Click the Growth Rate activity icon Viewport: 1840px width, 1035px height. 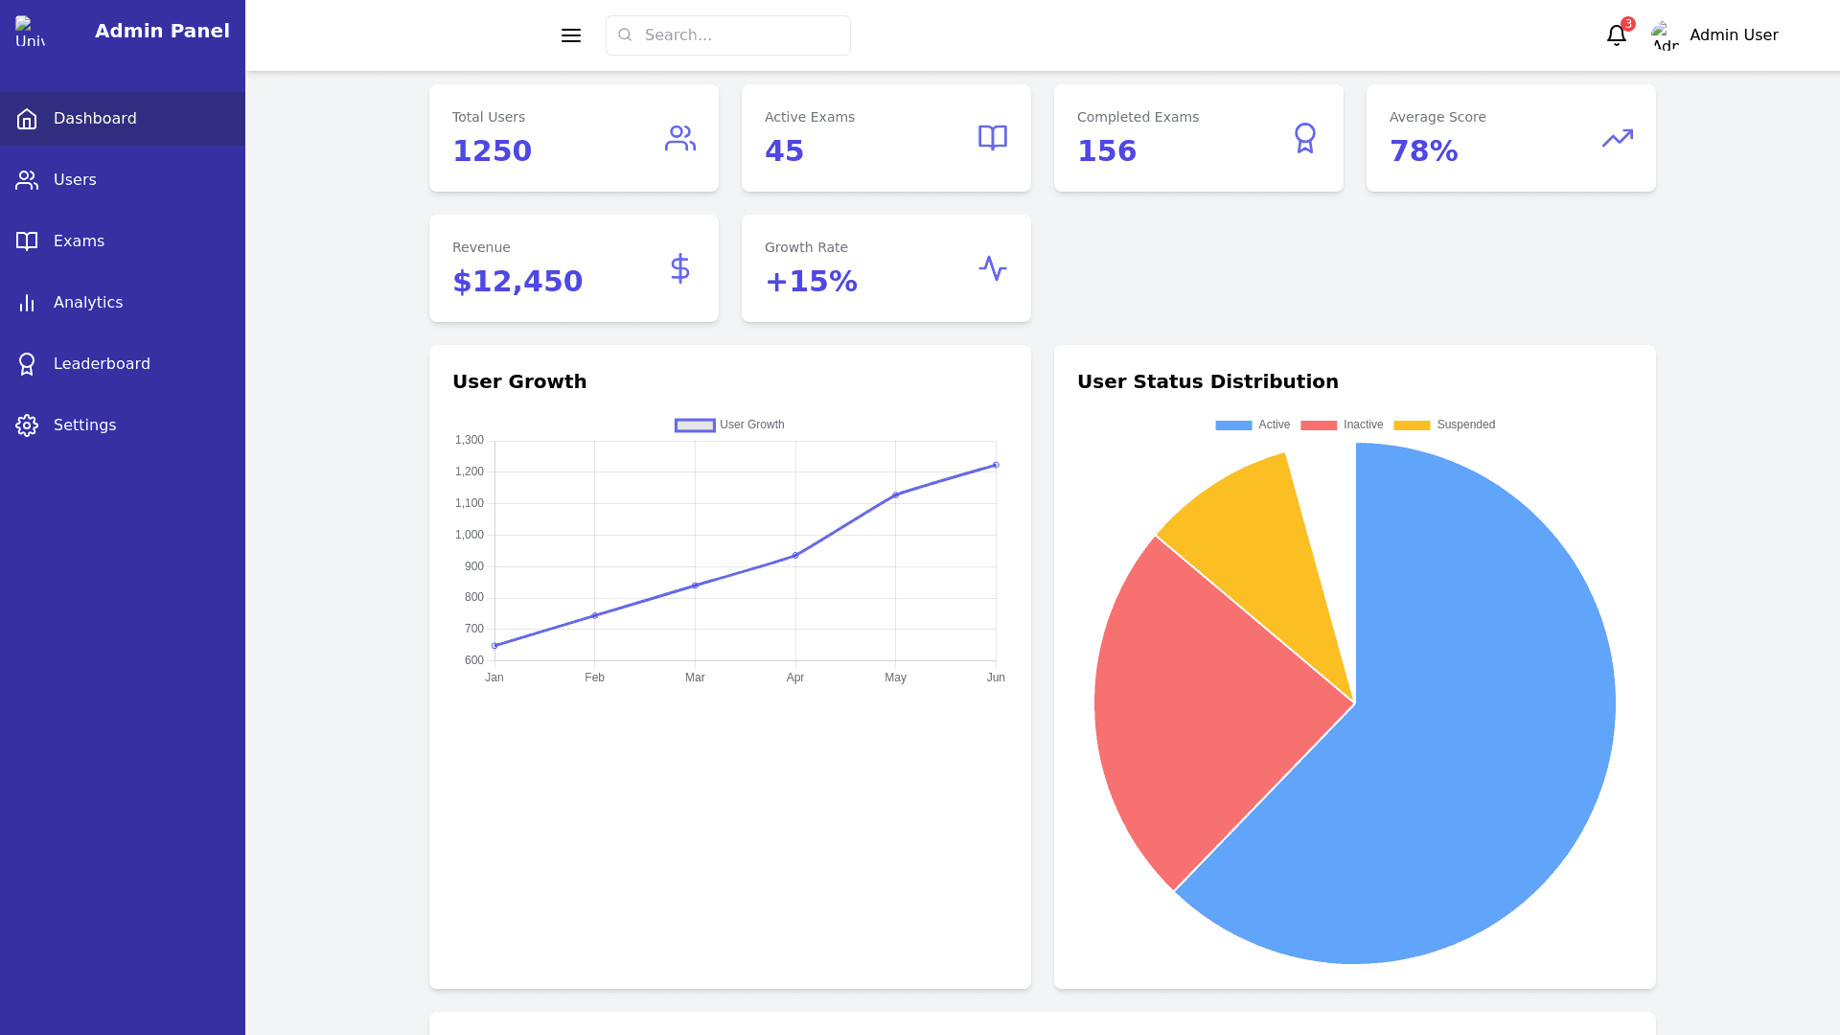tap(992, 268)
